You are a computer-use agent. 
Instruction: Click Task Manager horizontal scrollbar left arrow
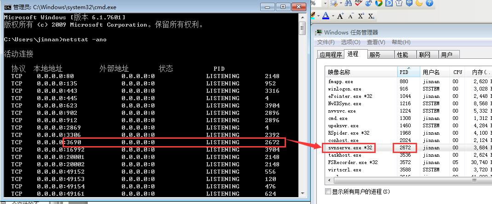[328, 181]
